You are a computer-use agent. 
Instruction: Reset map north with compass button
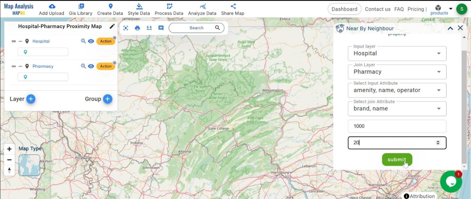pos(9,170)
